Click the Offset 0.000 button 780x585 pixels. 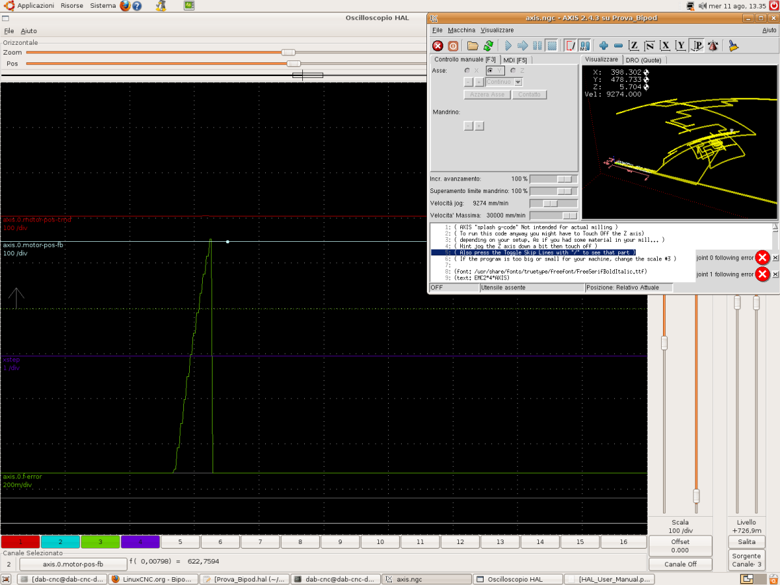coord(680,546)
